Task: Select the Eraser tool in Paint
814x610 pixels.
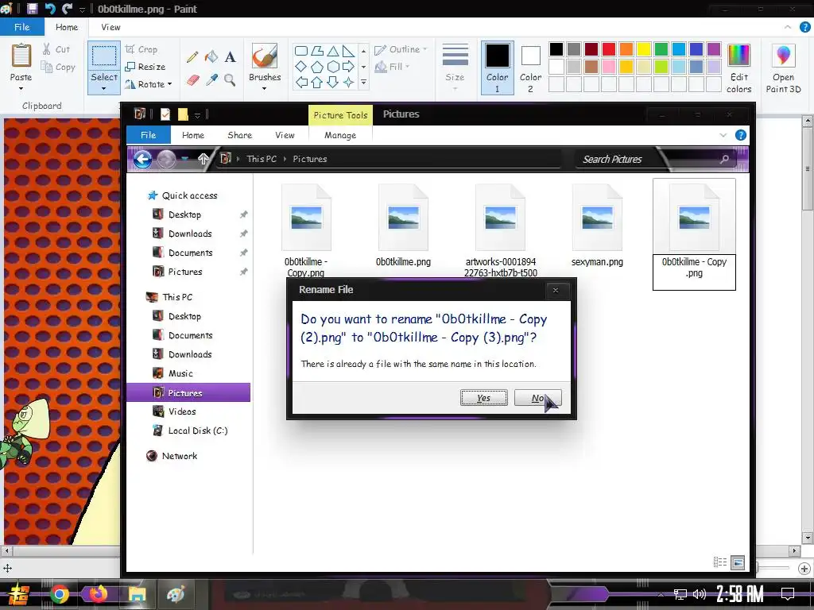Action: (x=192, y=80)
